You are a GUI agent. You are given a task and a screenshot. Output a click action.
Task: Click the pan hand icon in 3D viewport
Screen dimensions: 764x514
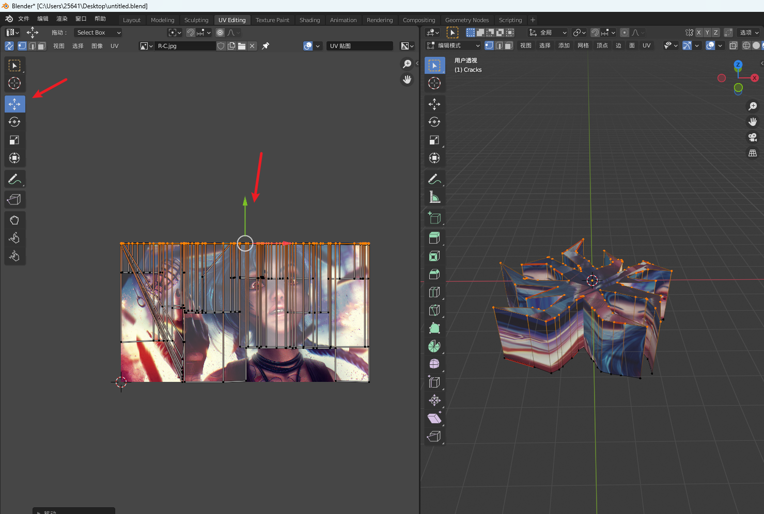(753, 122)
